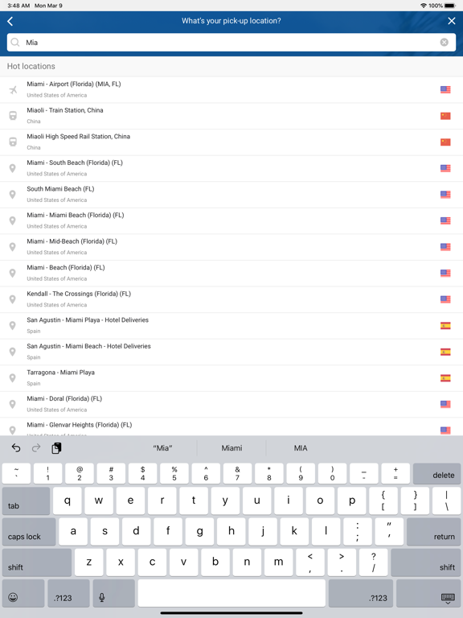This screenshot has width=463, height=618.
Task: Tap pin icon beside Miami - Mid-Beach
Action: 13,247
